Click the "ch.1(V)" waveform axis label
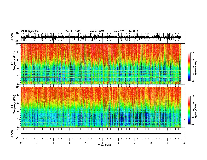 pyautogui.click(x=13, y=37)
